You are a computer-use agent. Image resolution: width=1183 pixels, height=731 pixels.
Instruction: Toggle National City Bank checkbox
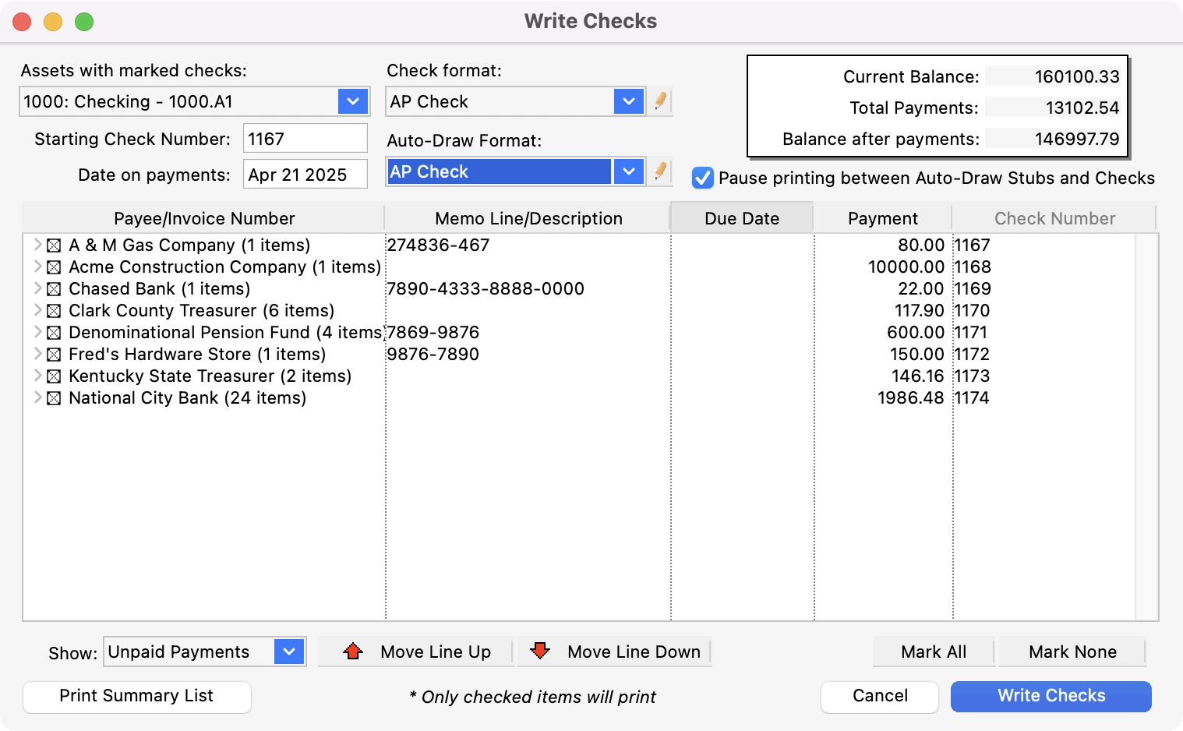[54, 398]
